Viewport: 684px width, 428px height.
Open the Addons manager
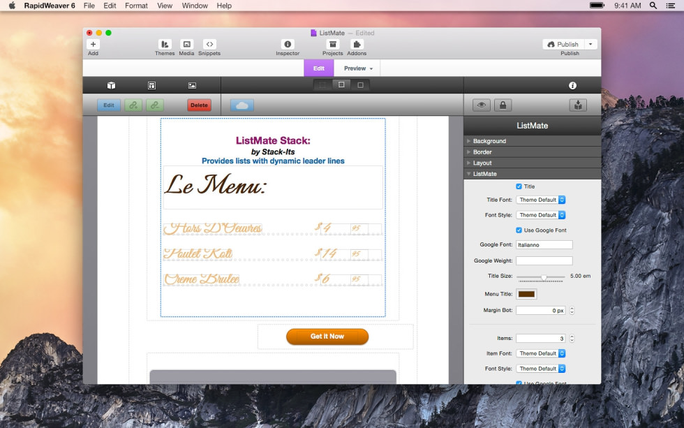(357, 44)
